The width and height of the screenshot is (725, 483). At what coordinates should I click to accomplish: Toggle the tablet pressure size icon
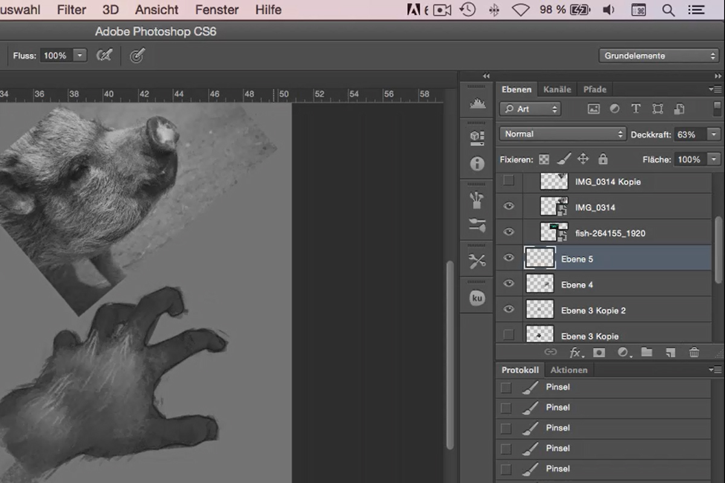137,56
